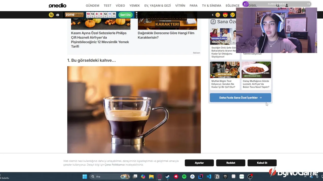
Task: Select the heart-eyes emoji reaction
Action: [x=225, y=15]
